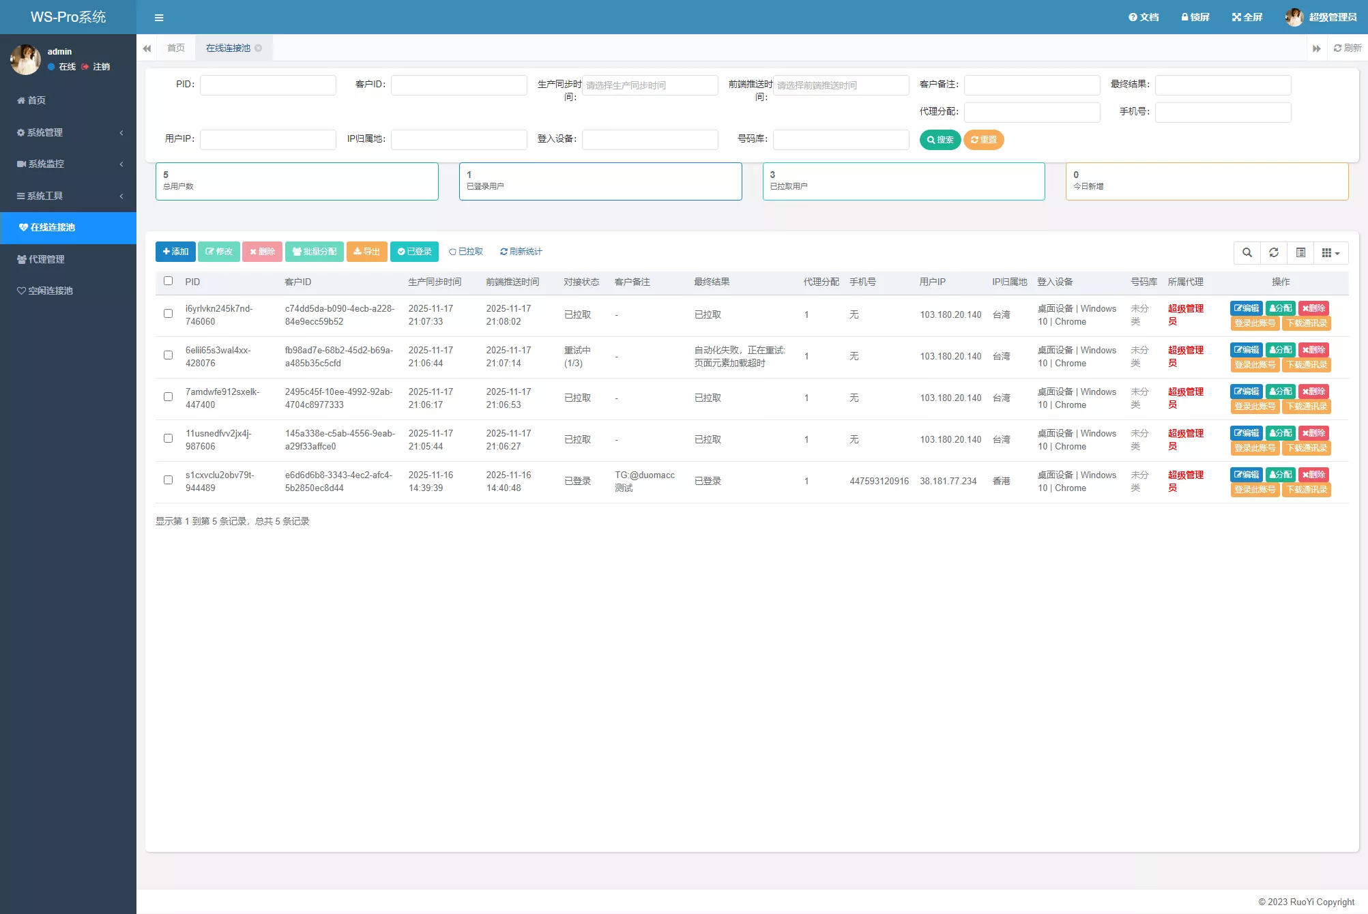Click the hamburger sidebar toggle icon
The height and width of the screenshot is (914, 1368).
click(159, 18)
